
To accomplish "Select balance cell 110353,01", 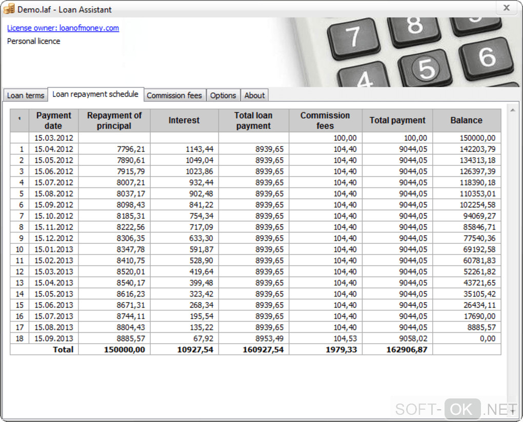I will point(466,194).
